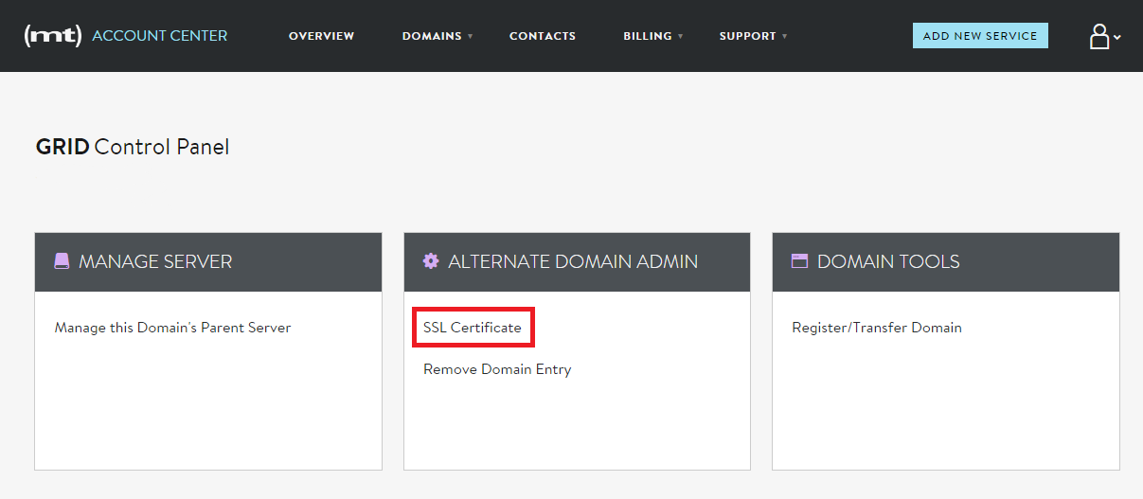Click the GRID Control Panel heading
Viewport: 1143px width, 499px height.
coord(133,147)
